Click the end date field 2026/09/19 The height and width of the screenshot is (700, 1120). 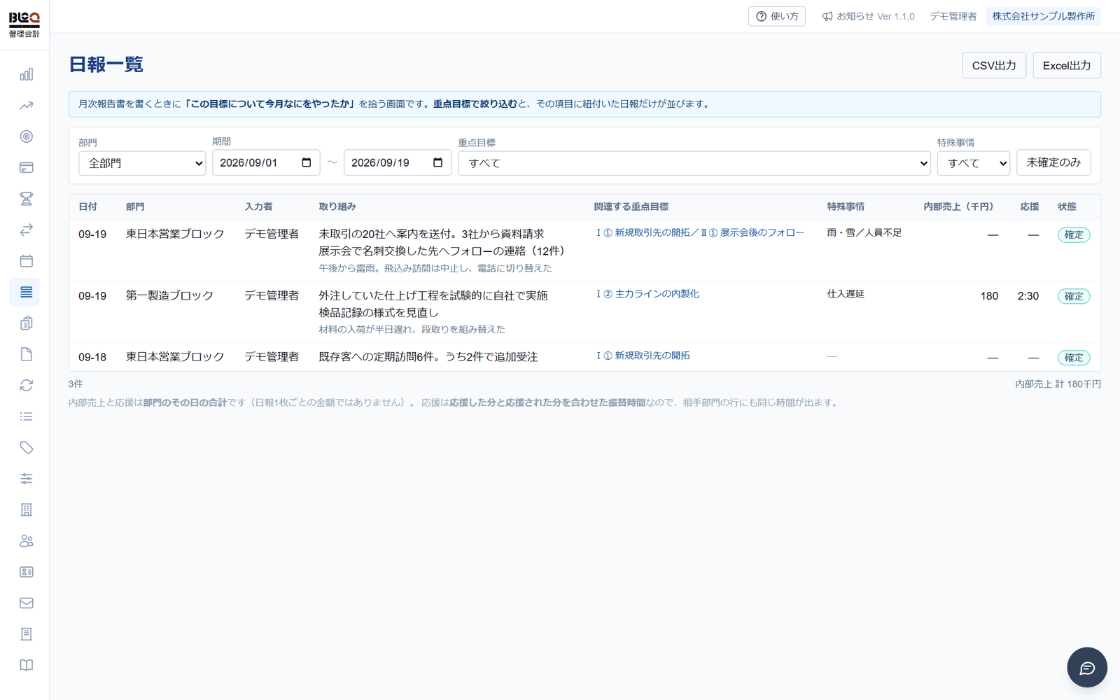(x=398, y=162)
